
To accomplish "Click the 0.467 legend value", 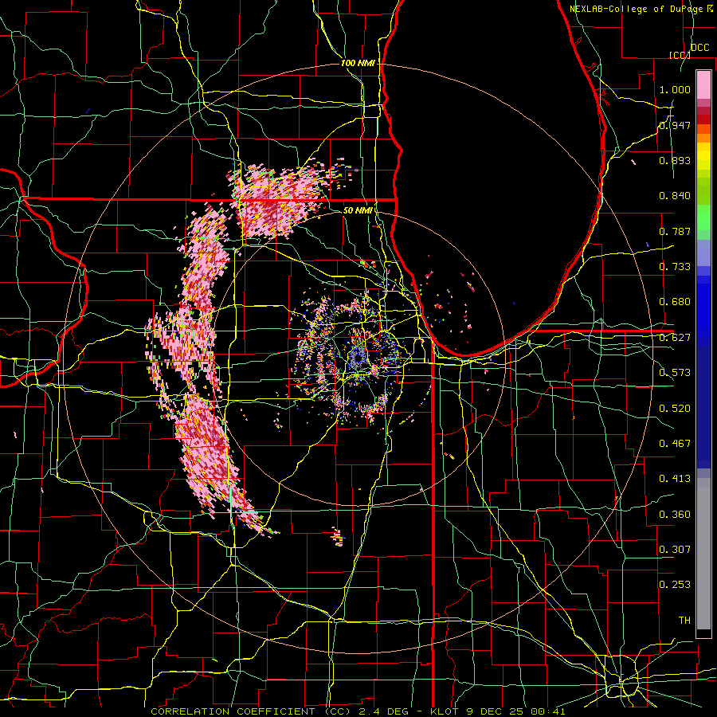I will (x=675, y=444).
